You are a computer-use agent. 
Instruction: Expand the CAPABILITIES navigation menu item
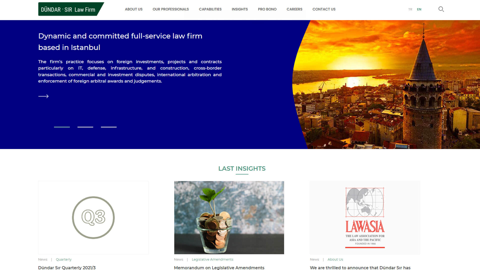click(x=210, y=9)
